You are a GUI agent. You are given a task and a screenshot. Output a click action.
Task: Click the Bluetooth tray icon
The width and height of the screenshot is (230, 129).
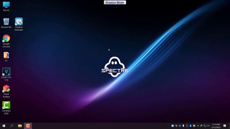tap(190, 126)
